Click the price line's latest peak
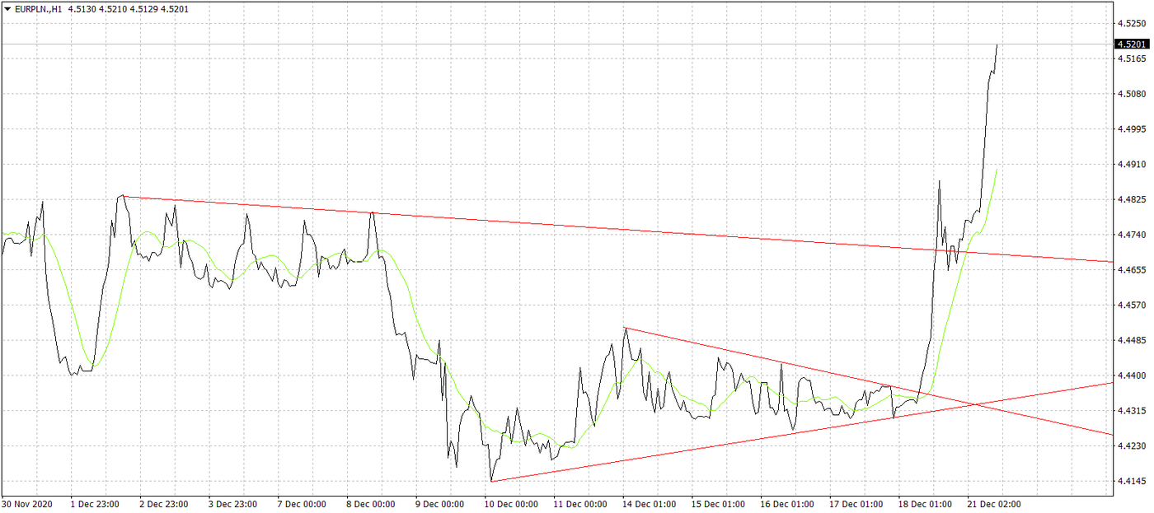Screen dimensions: 1154x513 (x=997, y=45)
